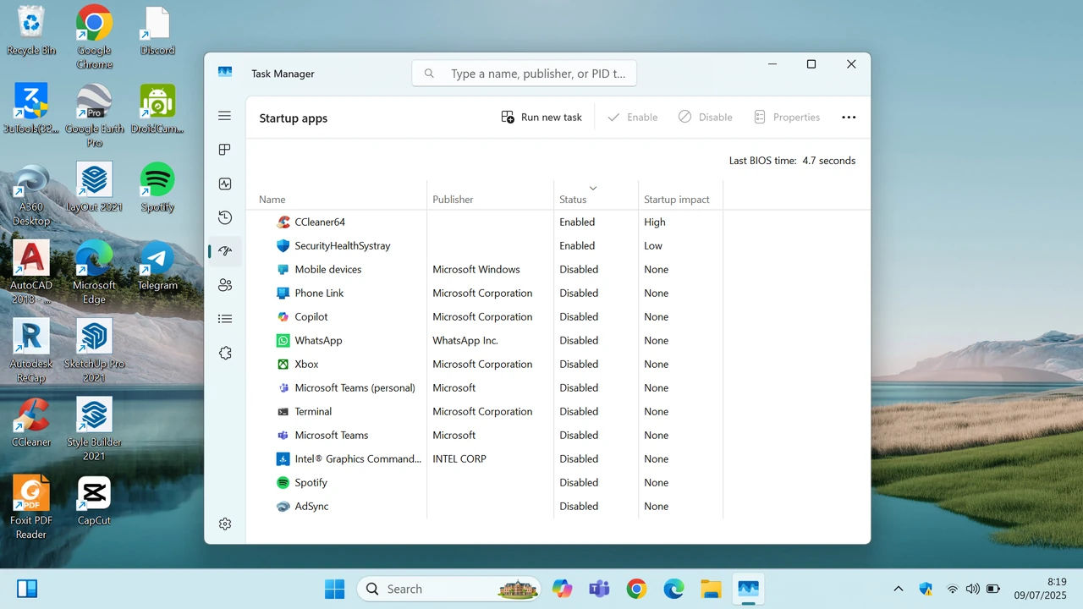Open the Widgets button on taskbar

tap(27, 589)
